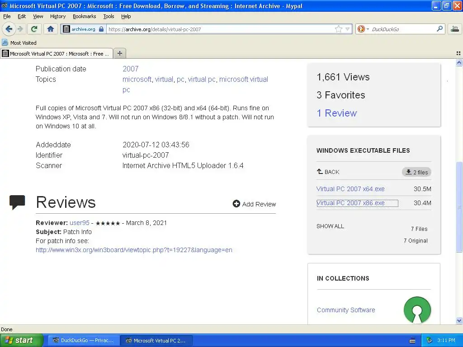Open the Help menu

point(126,16)
